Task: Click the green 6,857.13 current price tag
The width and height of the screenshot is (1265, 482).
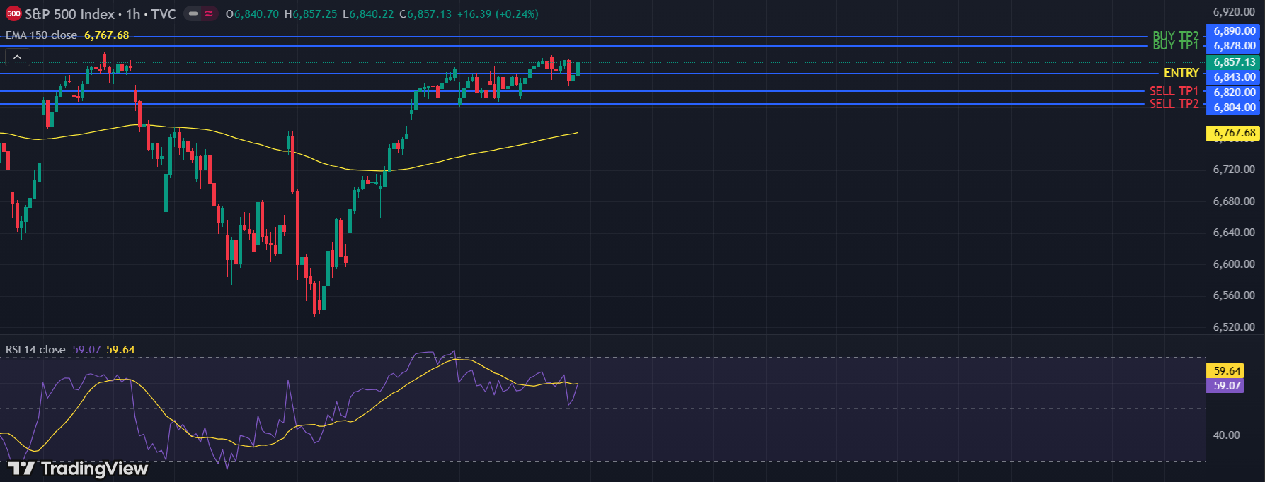Action: point(1234,62)
